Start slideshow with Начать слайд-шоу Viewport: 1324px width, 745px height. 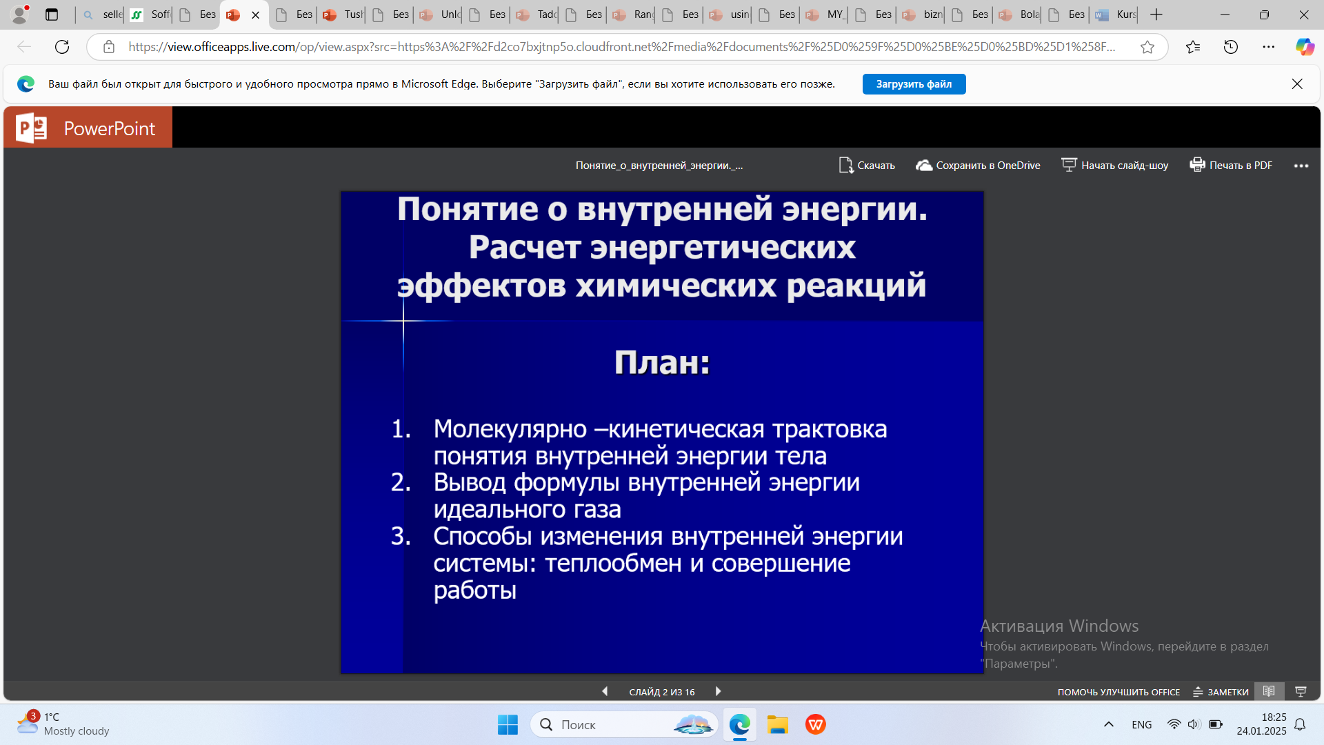1114,166
